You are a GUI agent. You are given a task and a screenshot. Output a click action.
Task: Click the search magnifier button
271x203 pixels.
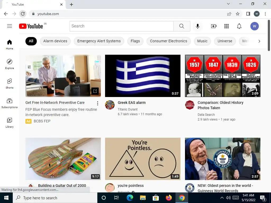coord(182,26)
